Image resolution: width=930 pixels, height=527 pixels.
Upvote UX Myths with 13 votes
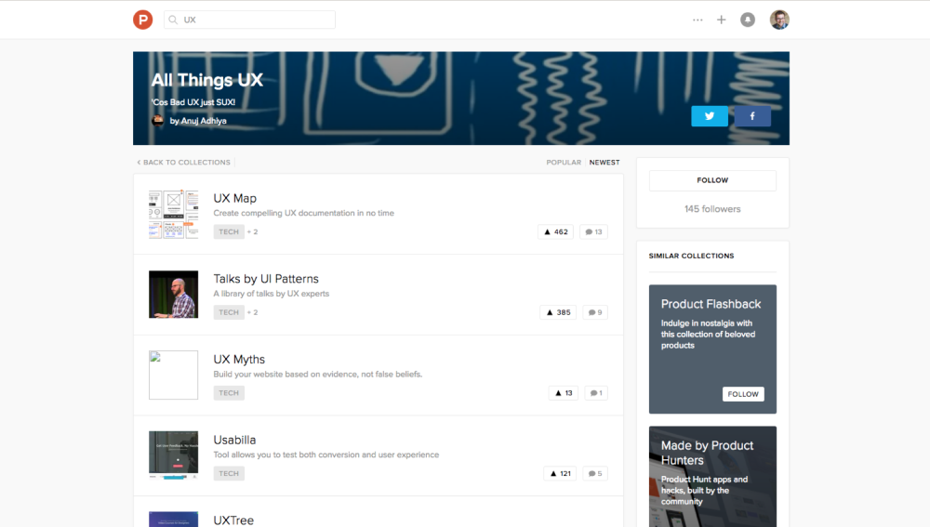click(x=564, y=393)
